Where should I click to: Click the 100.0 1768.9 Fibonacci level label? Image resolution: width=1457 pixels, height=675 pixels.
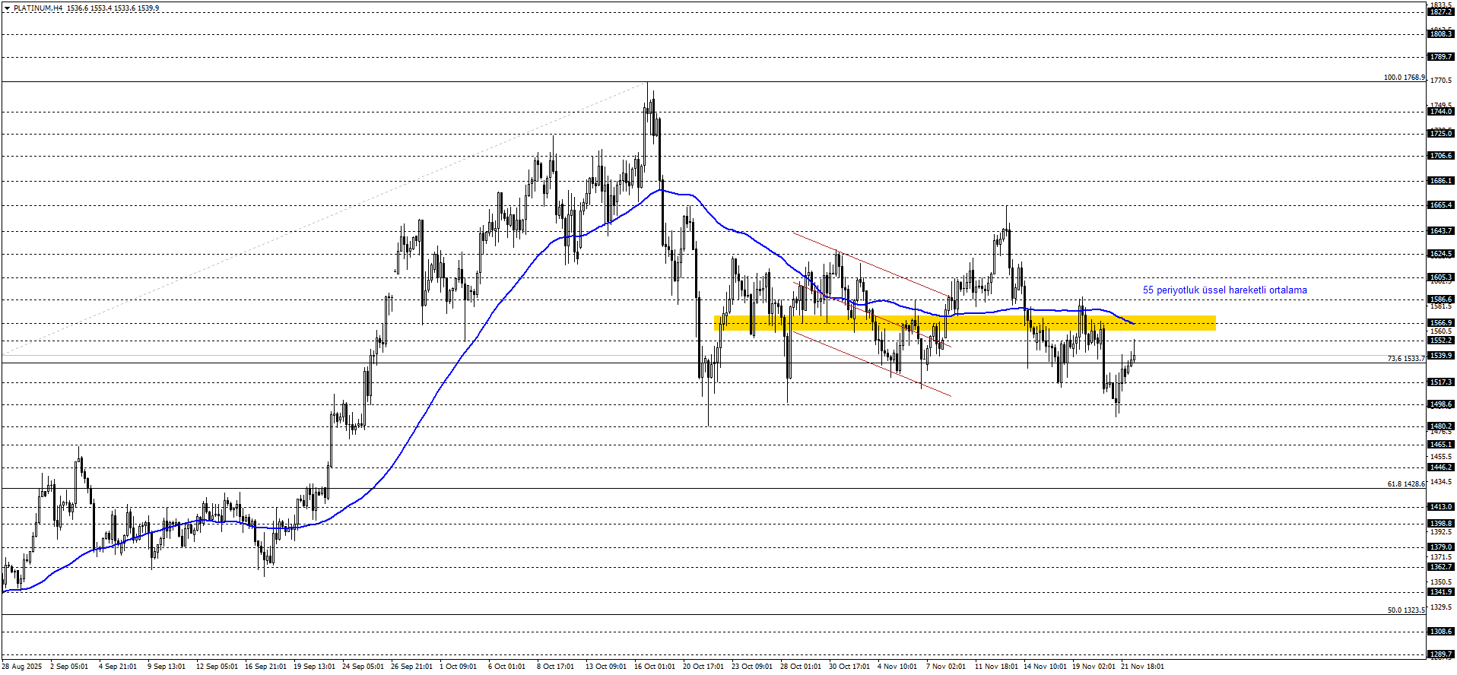click(x=1403, y=78)
